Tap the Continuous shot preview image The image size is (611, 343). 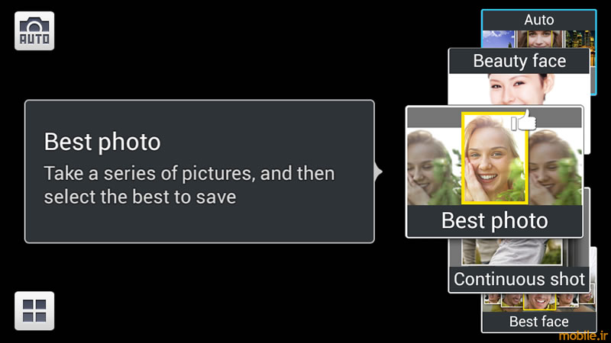click(x=512, y=252)
